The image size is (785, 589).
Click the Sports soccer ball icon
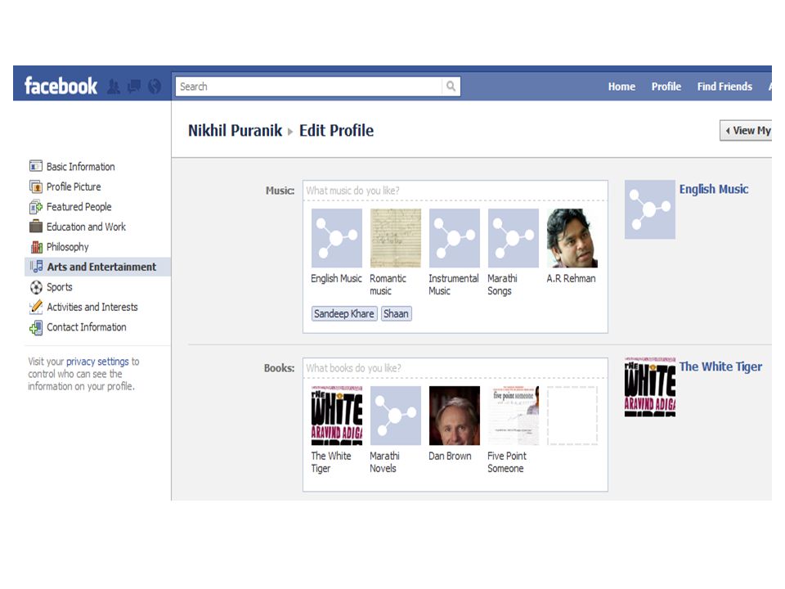(36, 287)
